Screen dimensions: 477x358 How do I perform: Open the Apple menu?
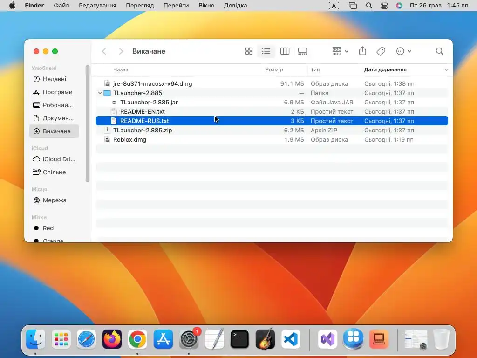coord(12,6)
